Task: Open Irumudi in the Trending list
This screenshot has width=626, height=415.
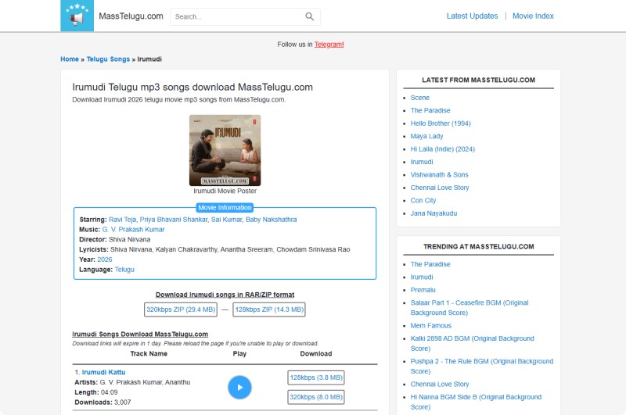Action: (422, 277)
